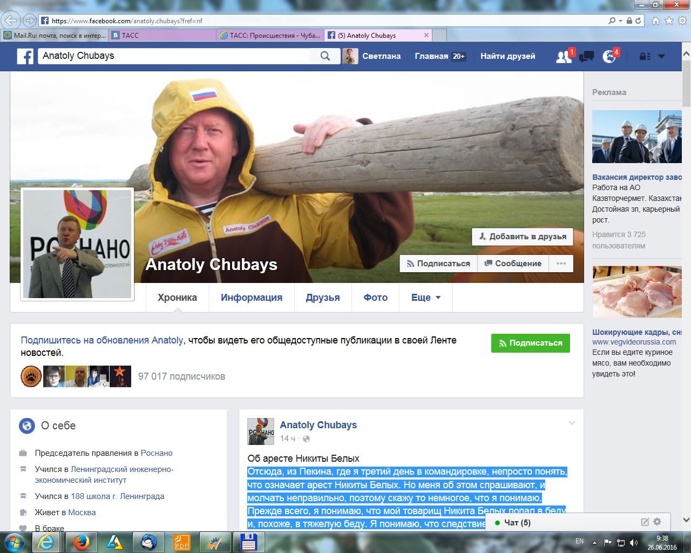Open the post options chevron

[x=572, y=423]
